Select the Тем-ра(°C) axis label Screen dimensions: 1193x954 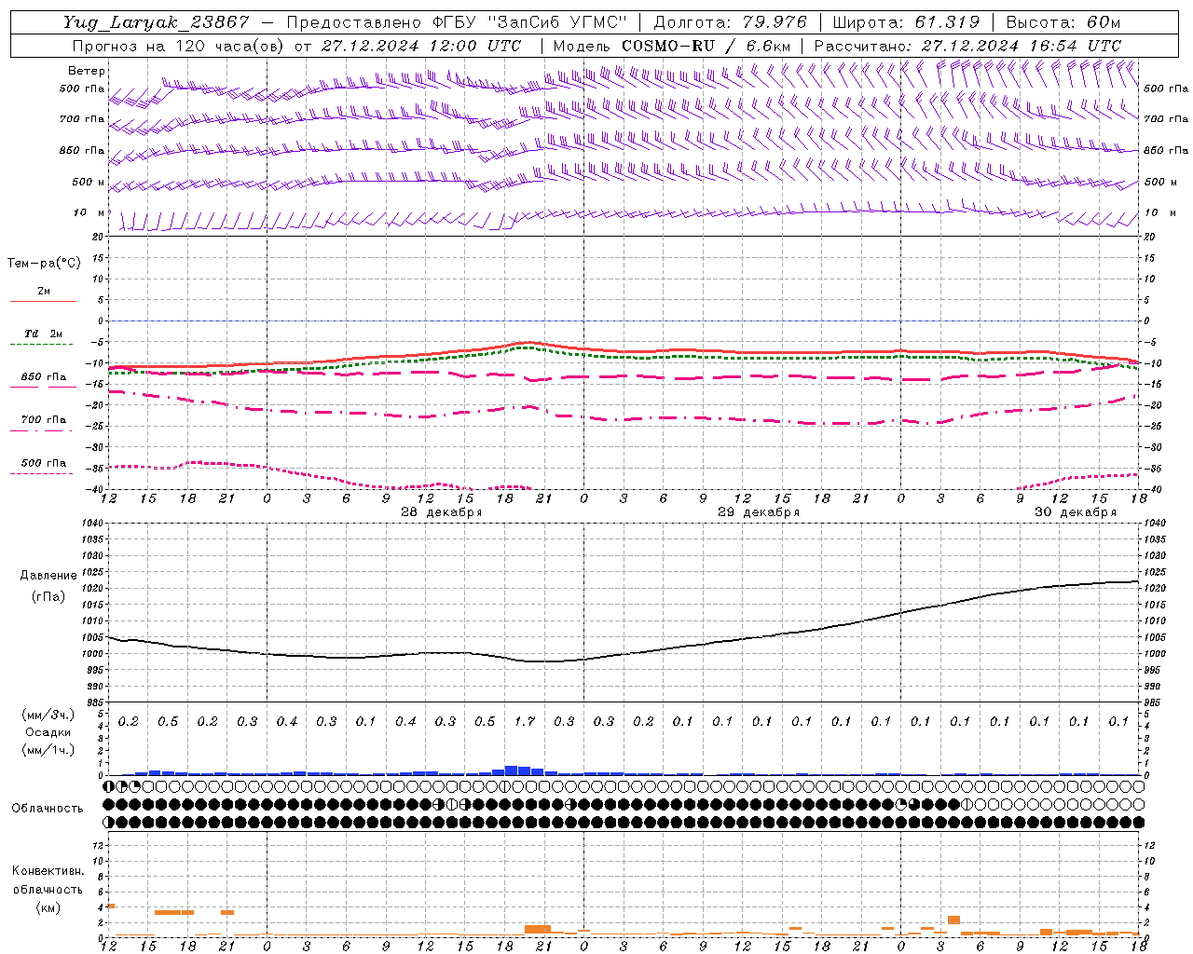44,264
